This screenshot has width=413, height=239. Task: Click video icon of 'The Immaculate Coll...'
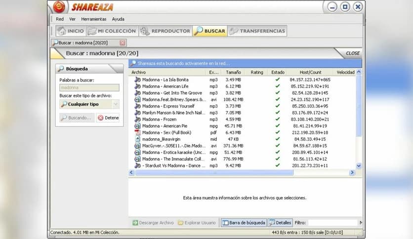pos(137,159)
